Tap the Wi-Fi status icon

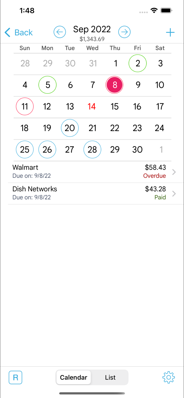154,10
